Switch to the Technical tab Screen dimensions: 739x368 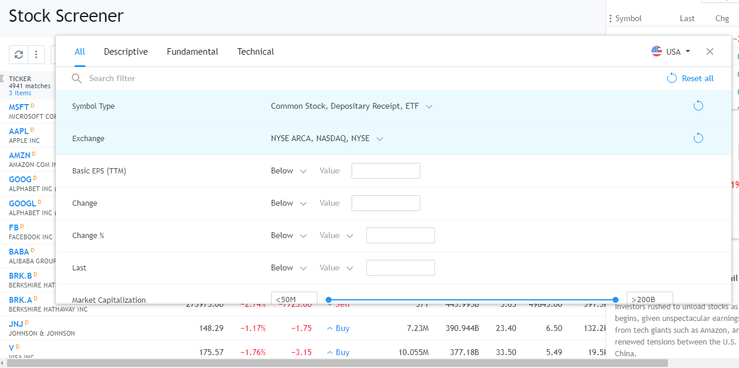(255, 52)
